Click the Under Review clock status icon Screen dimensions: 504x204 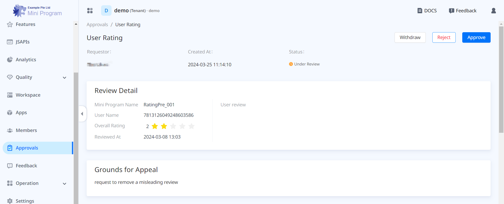tap(291, 64)
